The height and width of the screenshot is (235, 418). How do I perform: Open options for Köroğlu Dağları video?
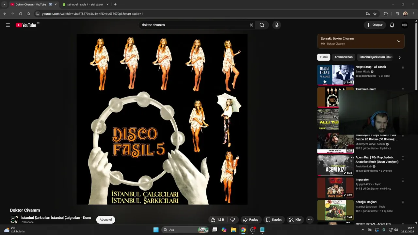click(403, 203)
